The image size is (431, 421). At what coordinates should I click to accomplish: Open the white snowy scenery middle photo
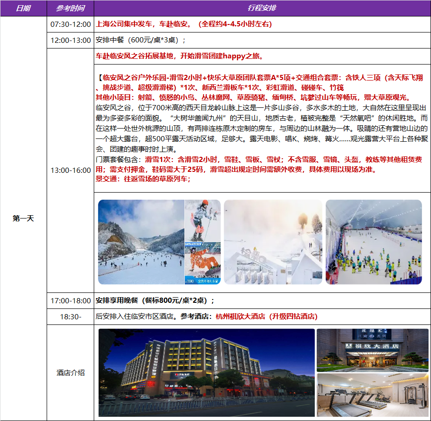[273, 242]
